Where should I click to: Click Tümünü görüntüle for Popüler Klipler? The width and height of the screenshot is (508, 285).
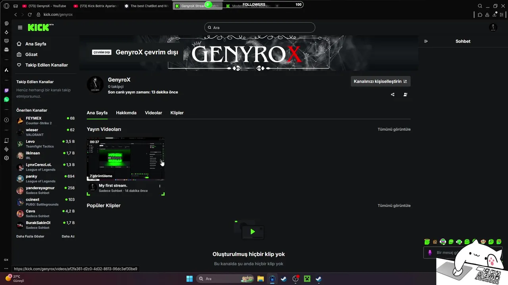pyautogui.click(x=394, y=205)
